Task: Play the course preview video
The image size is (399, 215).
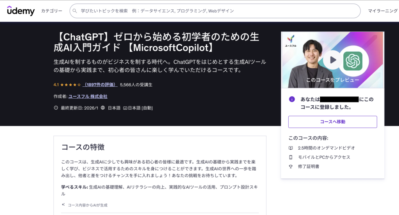Action: (x=332, y=60)
